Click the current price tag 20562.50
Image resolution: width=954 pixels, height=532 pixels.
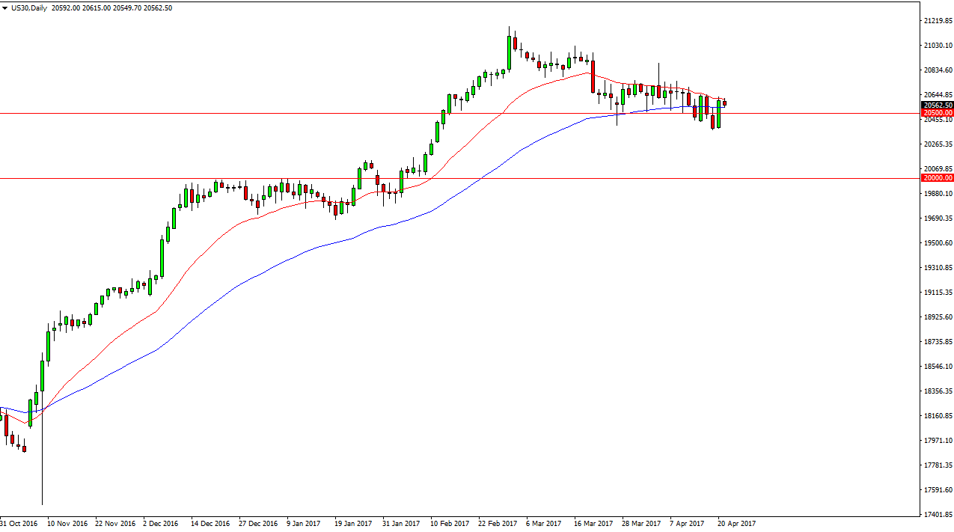[x=938, y=105]
